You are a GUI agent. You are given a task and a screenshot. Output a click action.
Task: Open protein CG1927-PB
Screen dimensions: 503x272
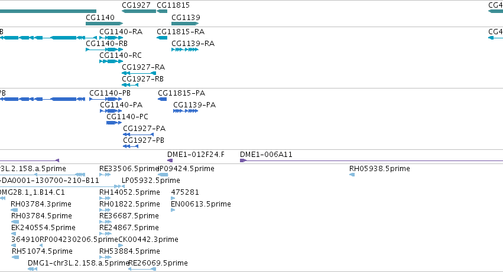tap(144, 140)
